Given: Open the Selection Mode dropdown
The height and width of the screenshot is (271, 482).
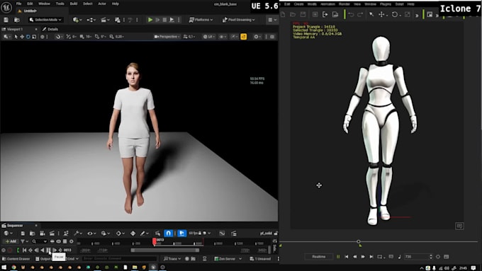Looking at the screenshot, I should click(45, 20).
